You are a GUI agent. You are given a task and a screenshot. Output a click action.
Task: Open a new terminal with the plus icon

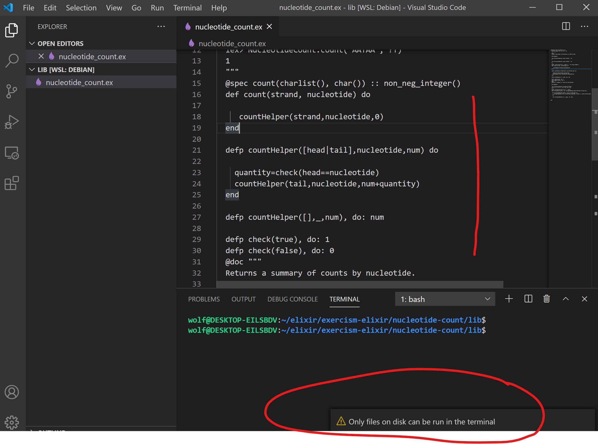click(509, 299)
